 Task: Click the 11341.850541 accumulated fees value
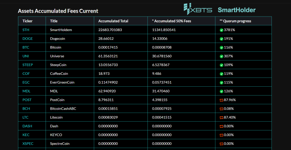point(164,30)
